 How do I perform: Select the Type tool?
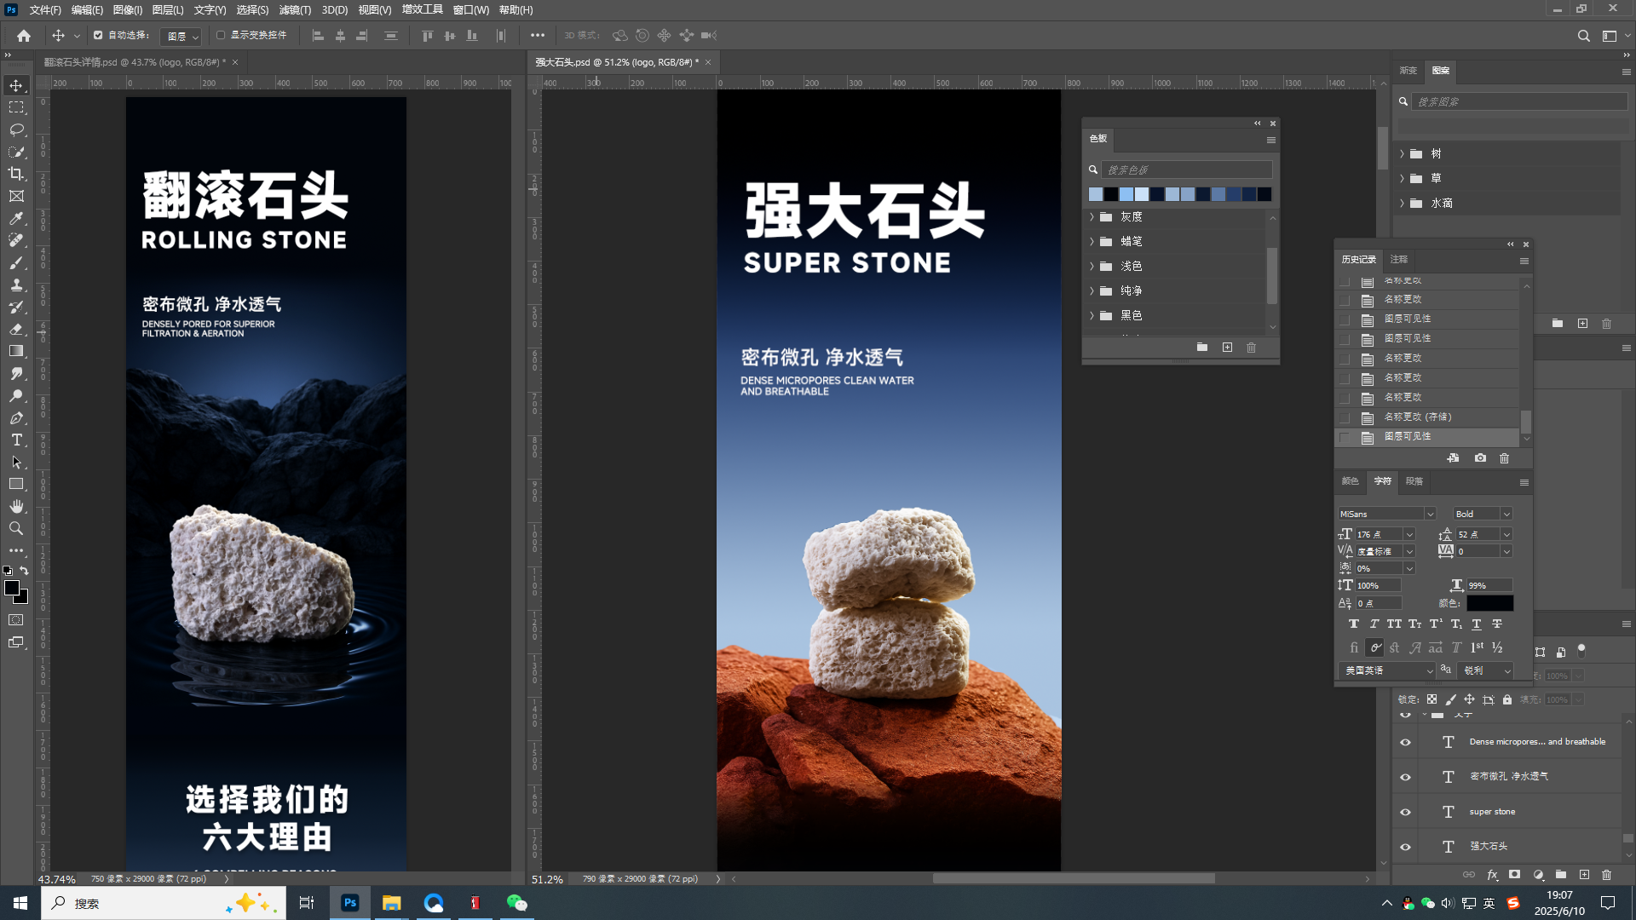[15, 440]
